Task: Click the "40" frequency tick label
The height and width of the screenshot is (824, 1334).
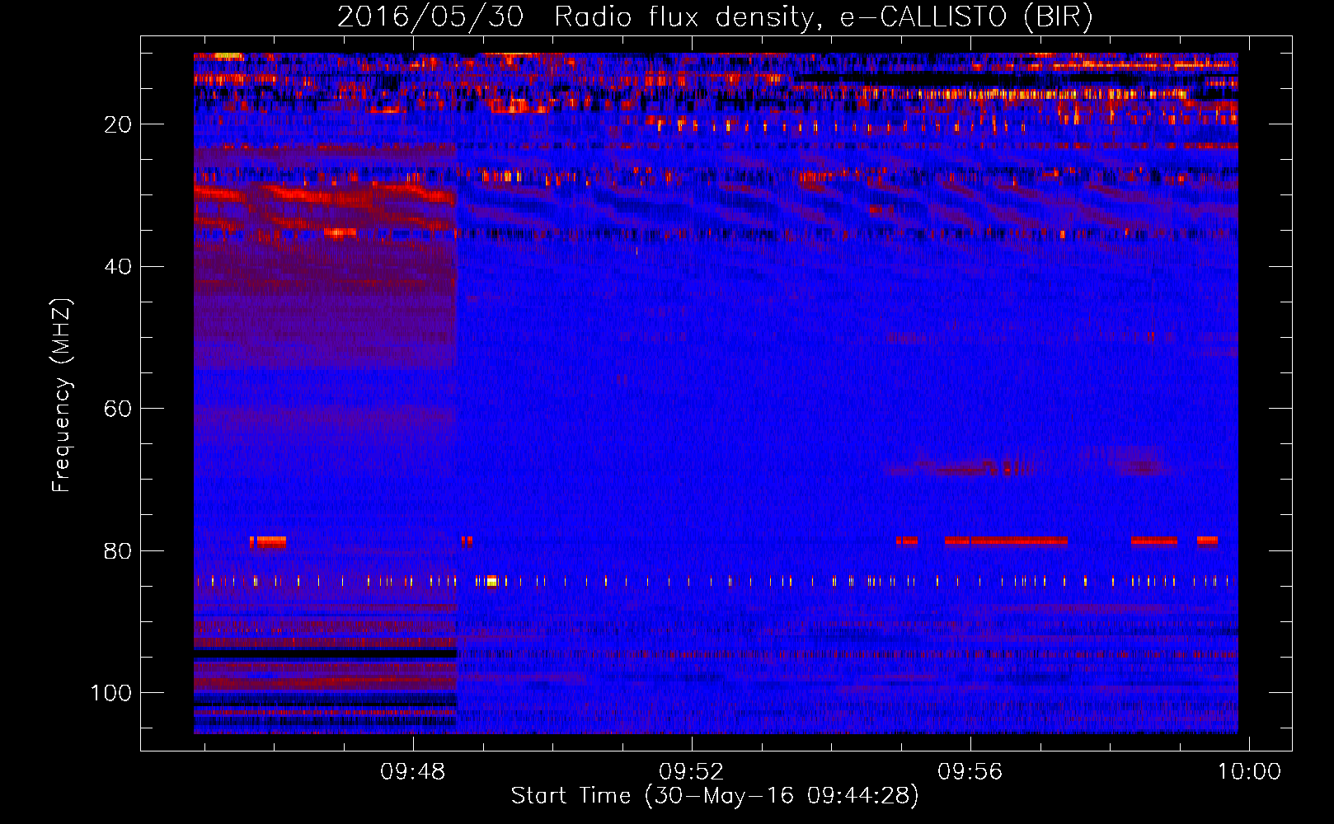Action: (118, 267)
